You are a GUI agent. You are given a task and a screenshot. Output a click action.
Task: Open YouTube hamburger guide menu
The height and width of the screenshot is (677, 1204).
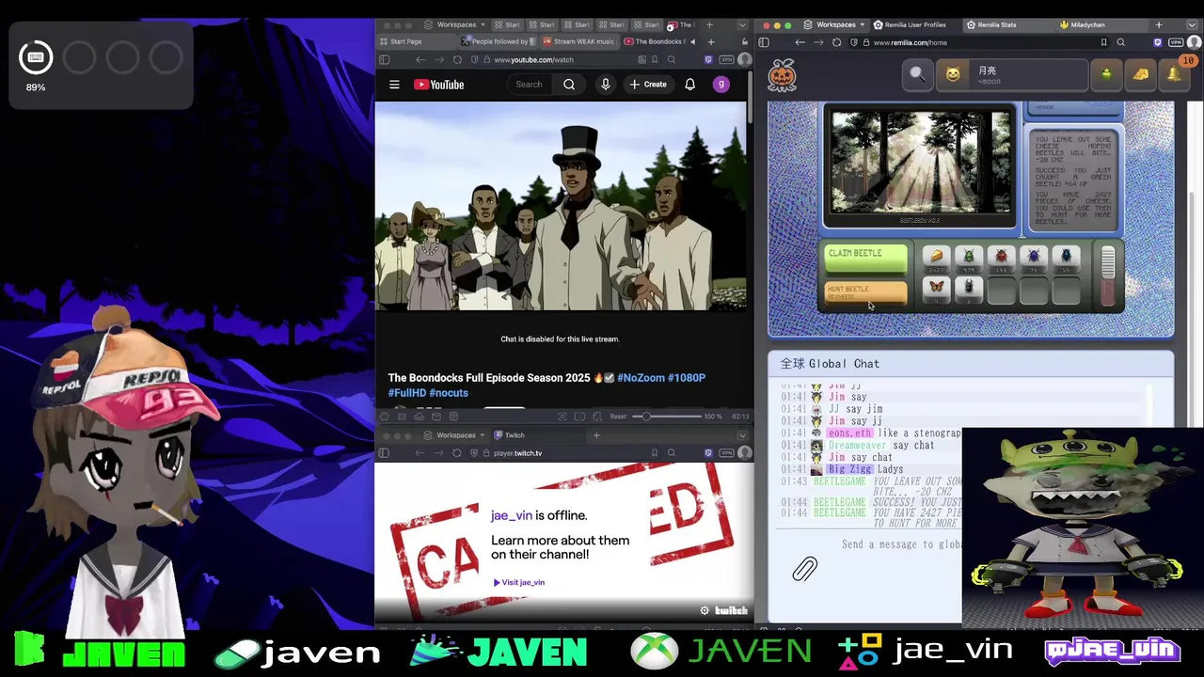click(394, 85)
